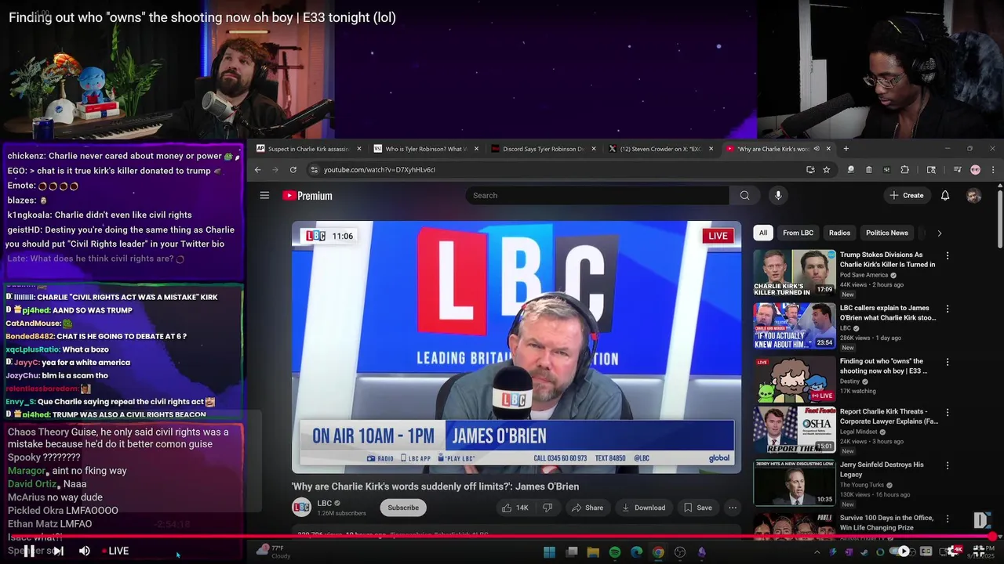Save the video to playlist

click(x=697, y=508)
